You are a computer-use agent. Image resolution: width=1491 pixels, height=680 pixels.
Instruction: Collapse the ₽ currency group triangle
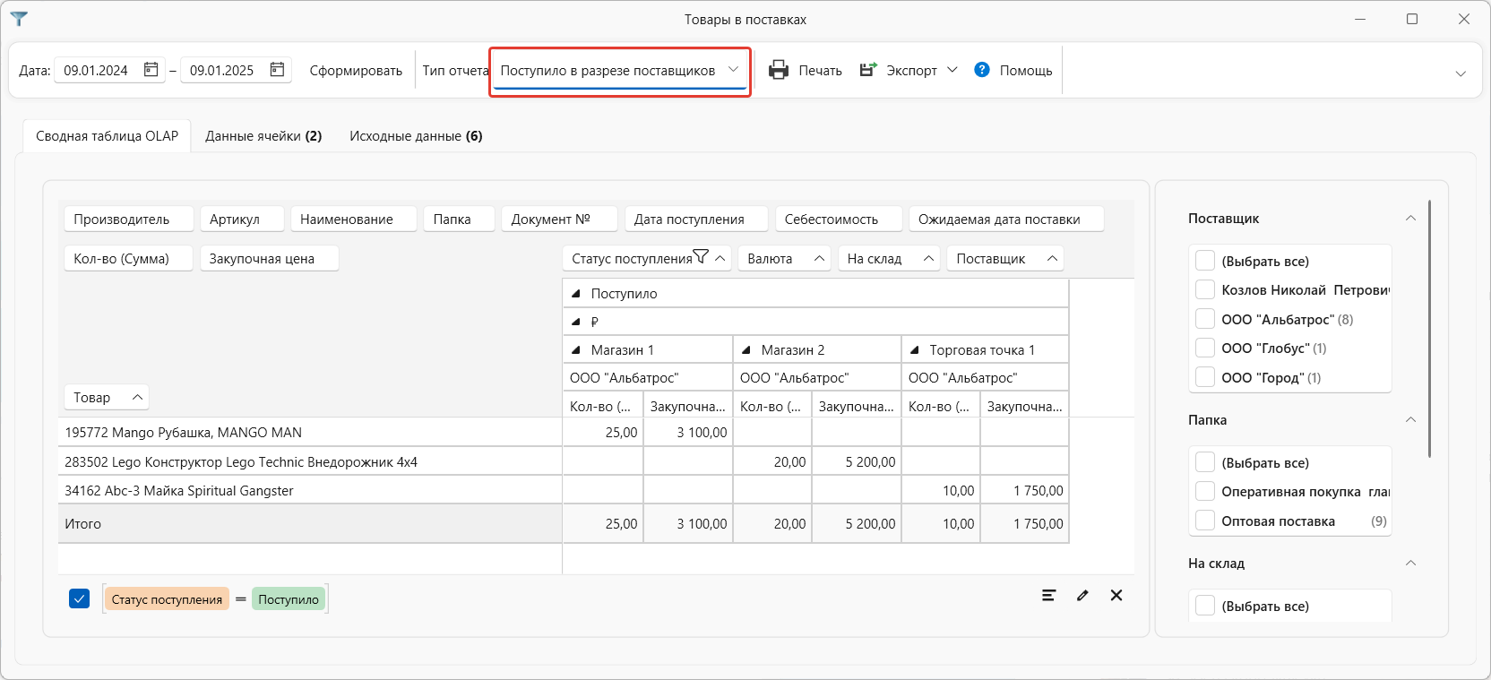(x=576, y=322)
